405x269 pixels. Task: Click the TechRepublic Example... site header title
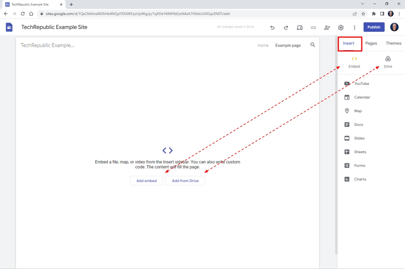tap(48, 45)
